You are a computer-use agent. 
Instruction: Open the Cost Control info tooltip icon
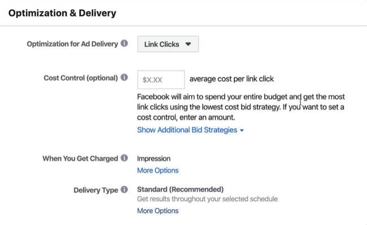(124, 77)
